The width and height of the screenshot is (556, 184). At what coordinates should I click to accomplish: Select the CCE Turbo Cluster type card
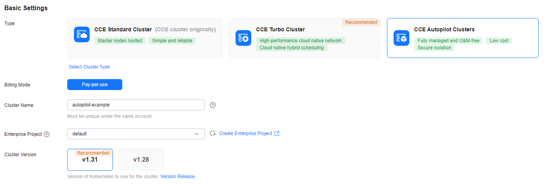[305, 38]
